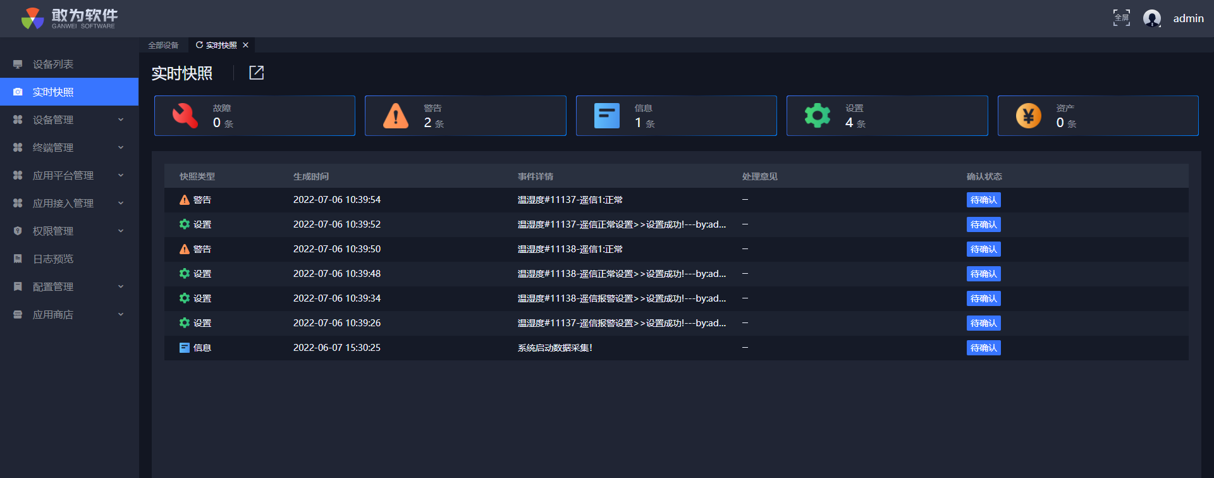
Task: Click the 警告 triangle card icon
Action: [396, 116]
